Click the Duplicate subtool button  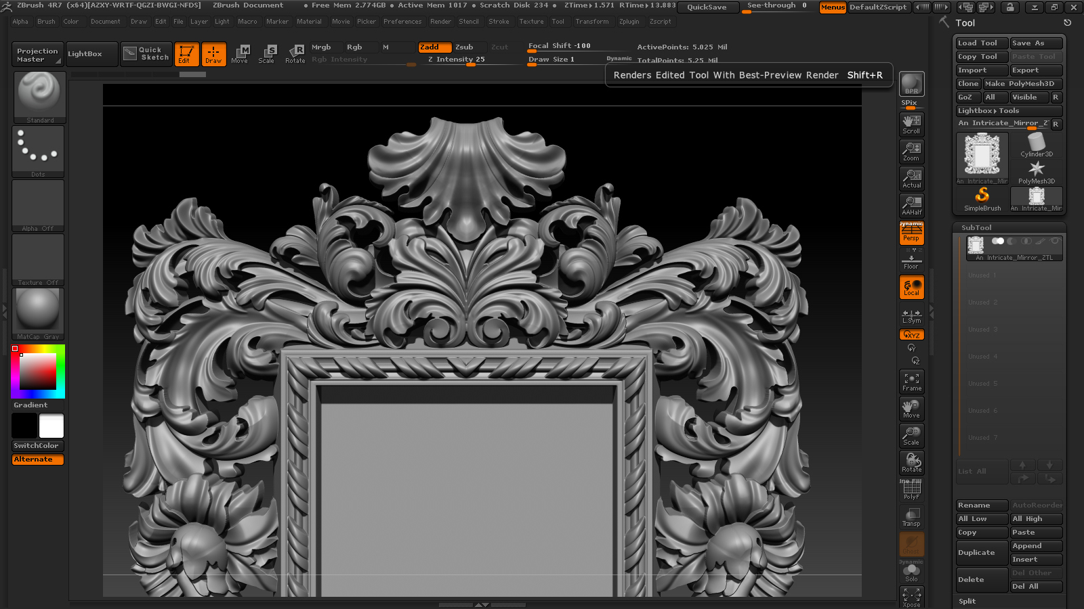click(980, 553)
